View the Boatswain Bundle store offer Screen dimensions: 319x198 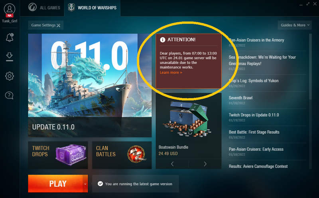tap(189, 126)
